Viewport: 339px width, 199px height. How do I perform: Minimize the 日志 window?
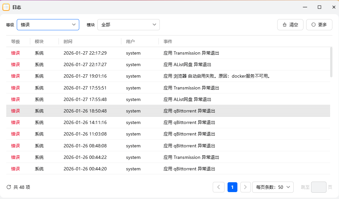(305, 7)
